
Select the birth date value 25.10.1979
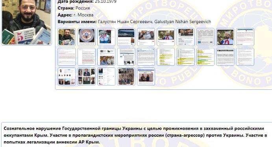pos(105,2)
